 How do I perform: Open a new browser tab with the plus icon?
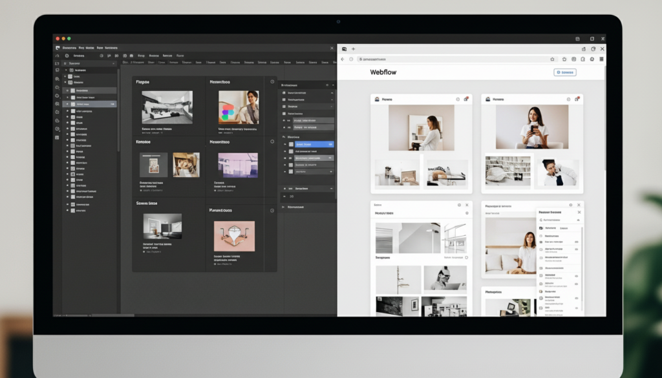pos(354,49)
